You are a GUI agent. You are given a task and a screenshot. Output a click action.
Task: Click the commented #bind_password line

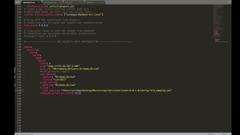[x=55, y=72]
